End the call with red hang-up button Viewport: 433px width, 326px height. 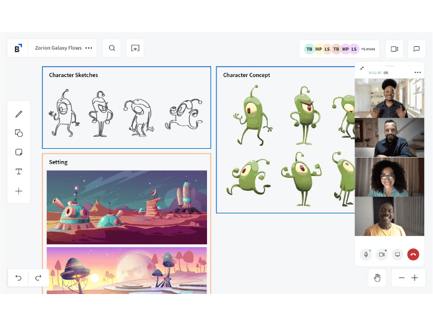[413, 254]
